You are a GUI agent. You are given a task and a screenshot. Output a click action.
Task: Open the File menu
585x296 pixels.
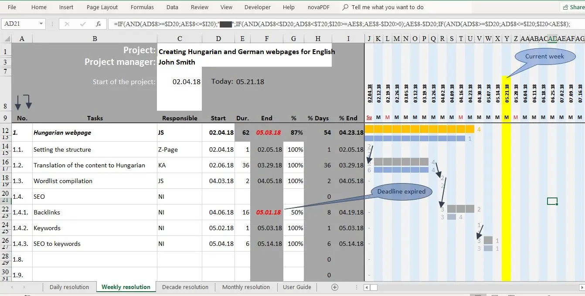[11, 7]
